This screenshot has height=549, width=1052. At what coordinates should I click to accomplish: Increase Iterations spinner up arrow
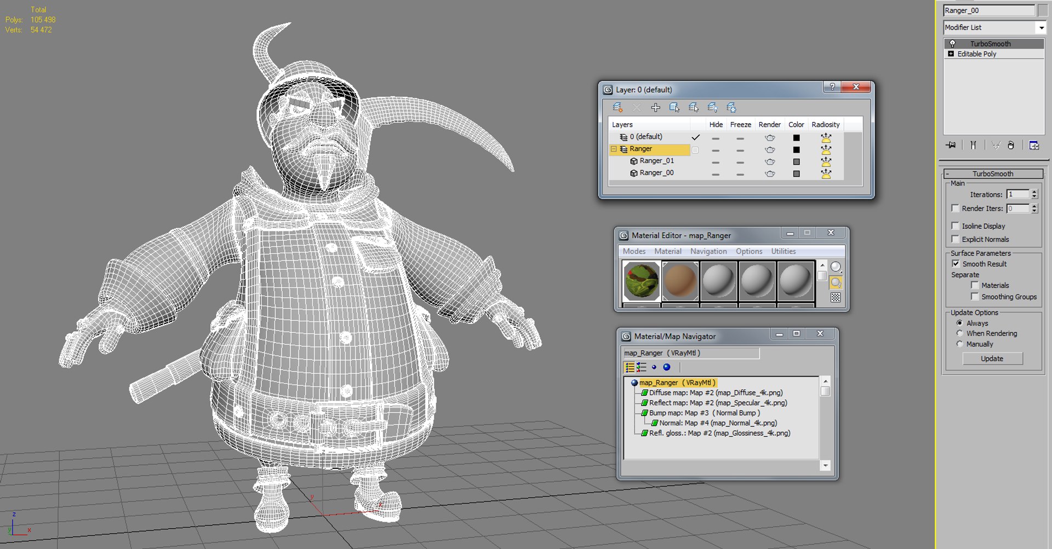[x=1034, y=192]
